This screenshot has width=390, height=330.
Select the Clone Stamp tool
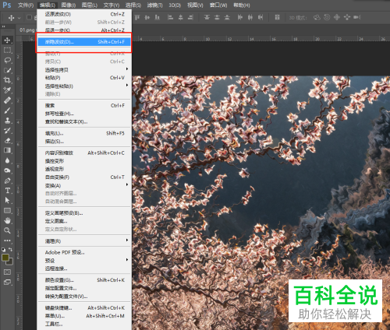tap(7, 121)
